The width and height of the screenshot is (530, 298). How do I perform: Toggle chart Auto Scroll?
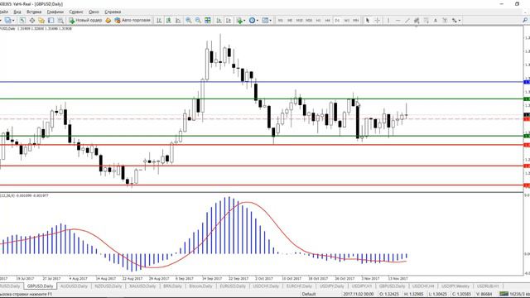pyautogui.click(x=219, y=20)
